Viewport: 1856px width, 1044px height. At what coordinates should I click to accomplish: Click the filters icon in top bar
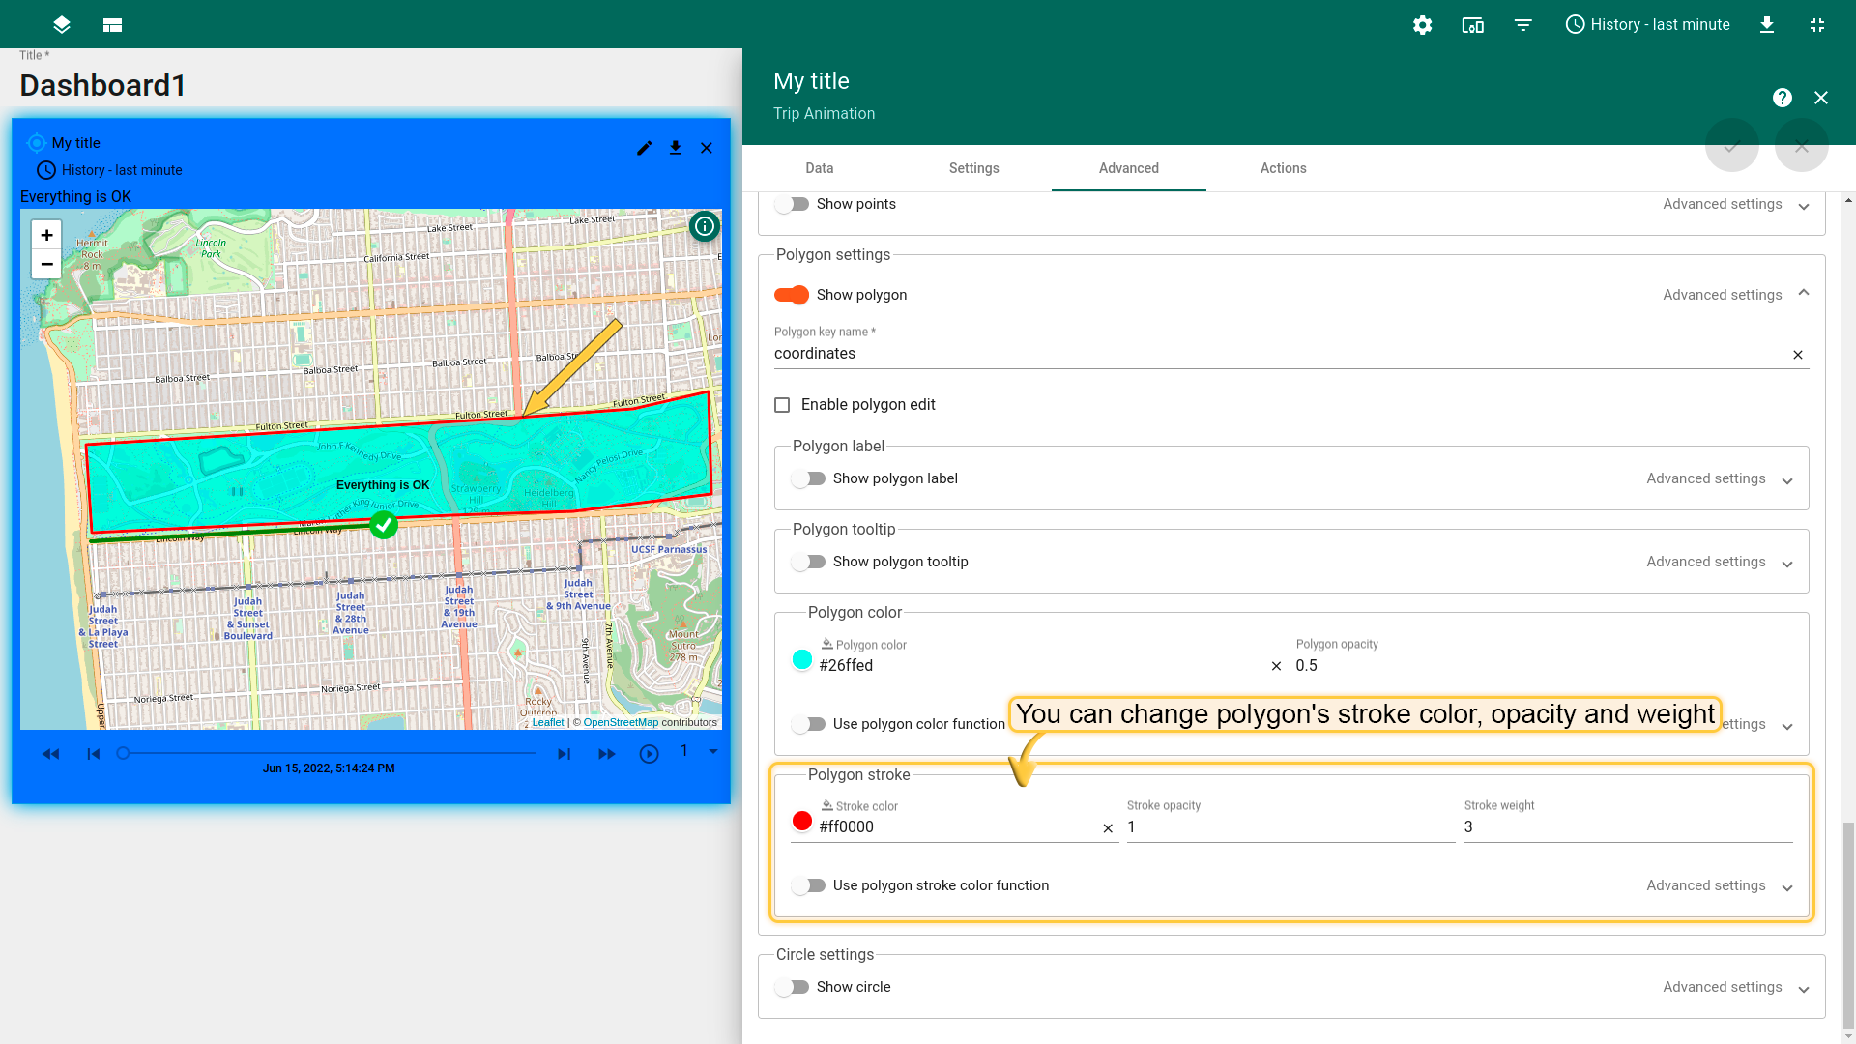[x=1522, y=25]
